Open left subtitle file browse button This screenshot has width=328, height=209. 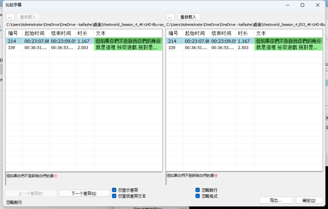tap(10, 17)
